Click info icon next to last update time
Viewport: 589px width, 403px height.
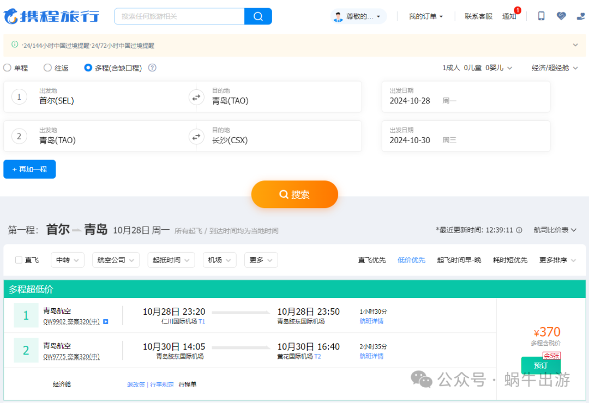[519, 230]
